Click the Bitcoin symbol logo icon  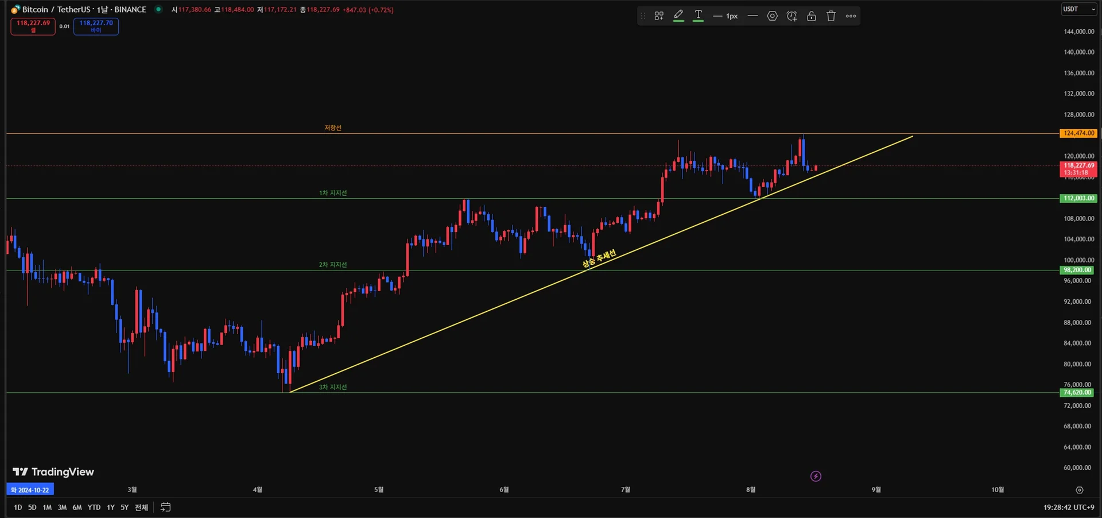click(15, 9)
